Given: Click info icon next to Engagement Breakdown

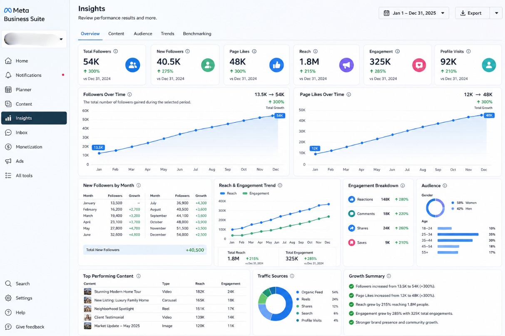Looking at the screenshot, I should tap(403, 185).
